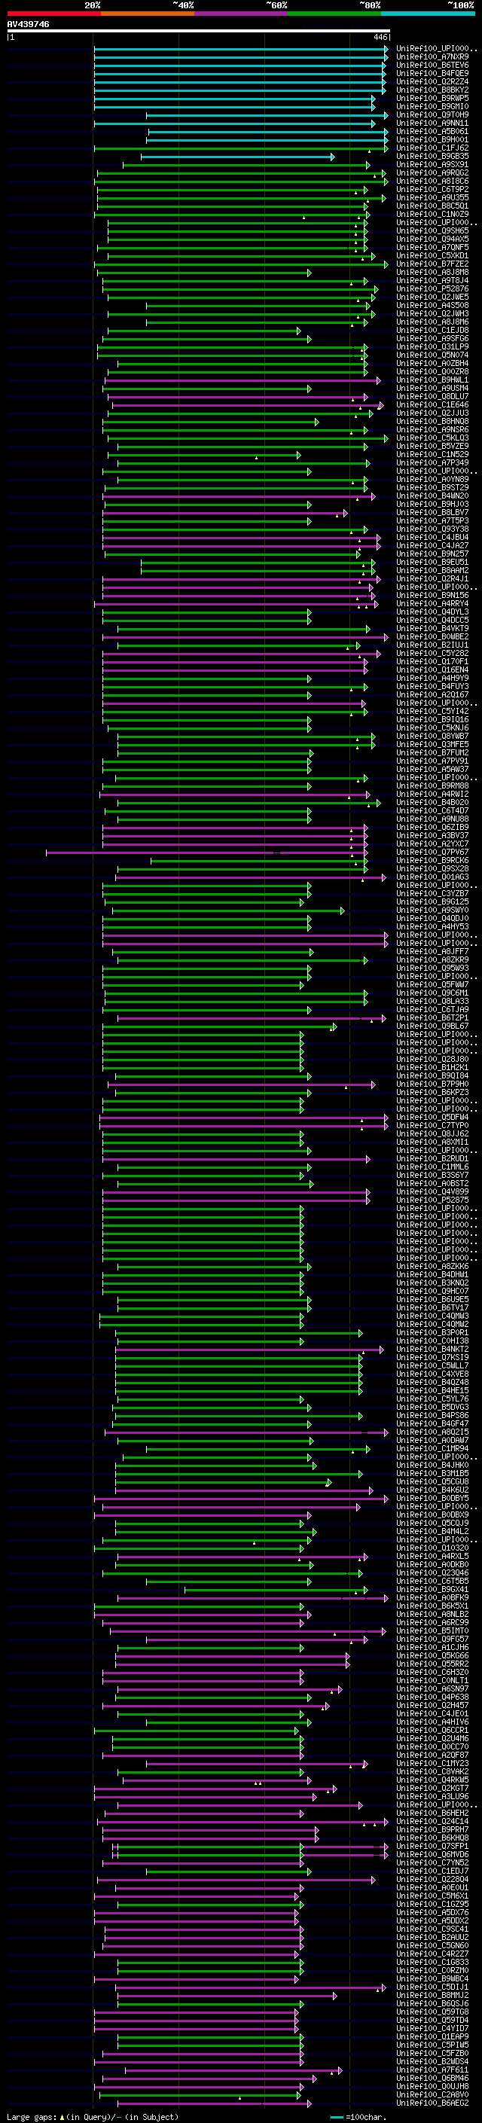This screenshot has height=2123, width=482.
Task: Click hit label UniRef100_Q2R4J1
Action: [432, 578]
